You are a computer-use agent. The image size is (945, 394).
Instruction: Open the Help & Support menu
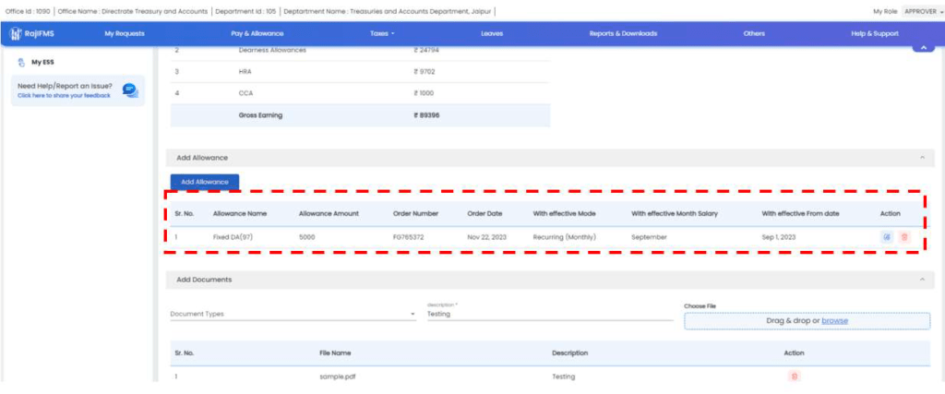(x=875, y=34)
